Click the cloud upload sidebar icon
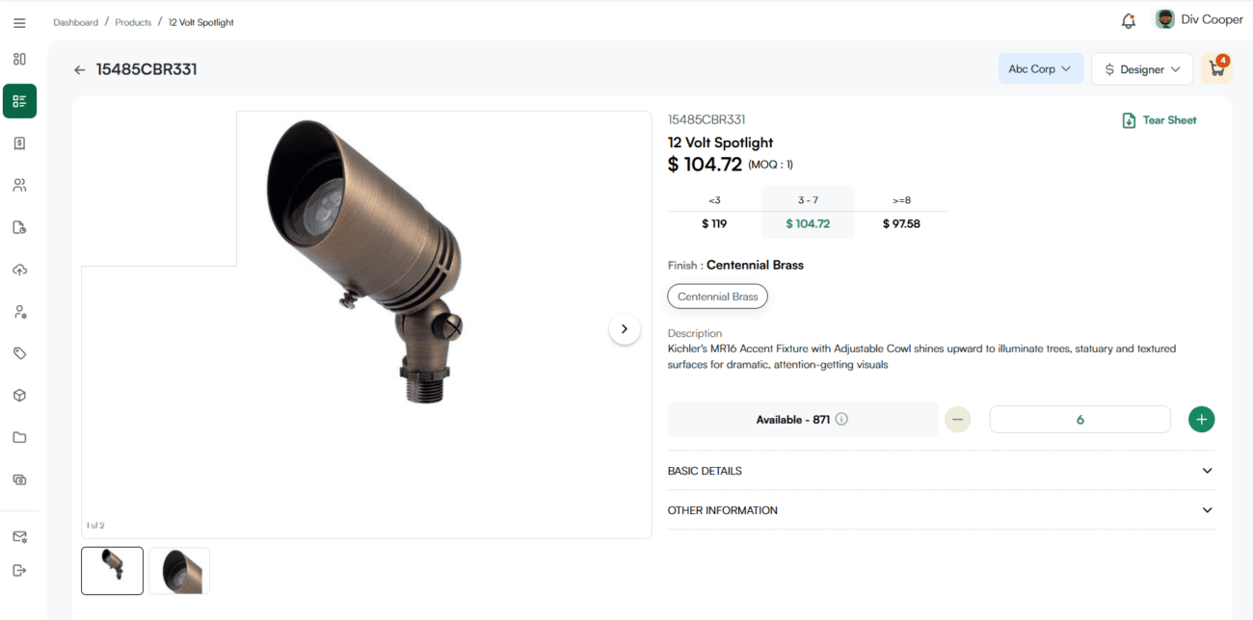Image resolution: width=1253 pixels, height=620 pixels. [x=19, y=270]
